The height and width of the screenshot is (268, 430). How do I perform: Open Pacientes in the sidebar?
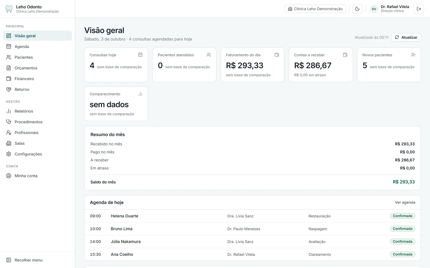(37, 57)
